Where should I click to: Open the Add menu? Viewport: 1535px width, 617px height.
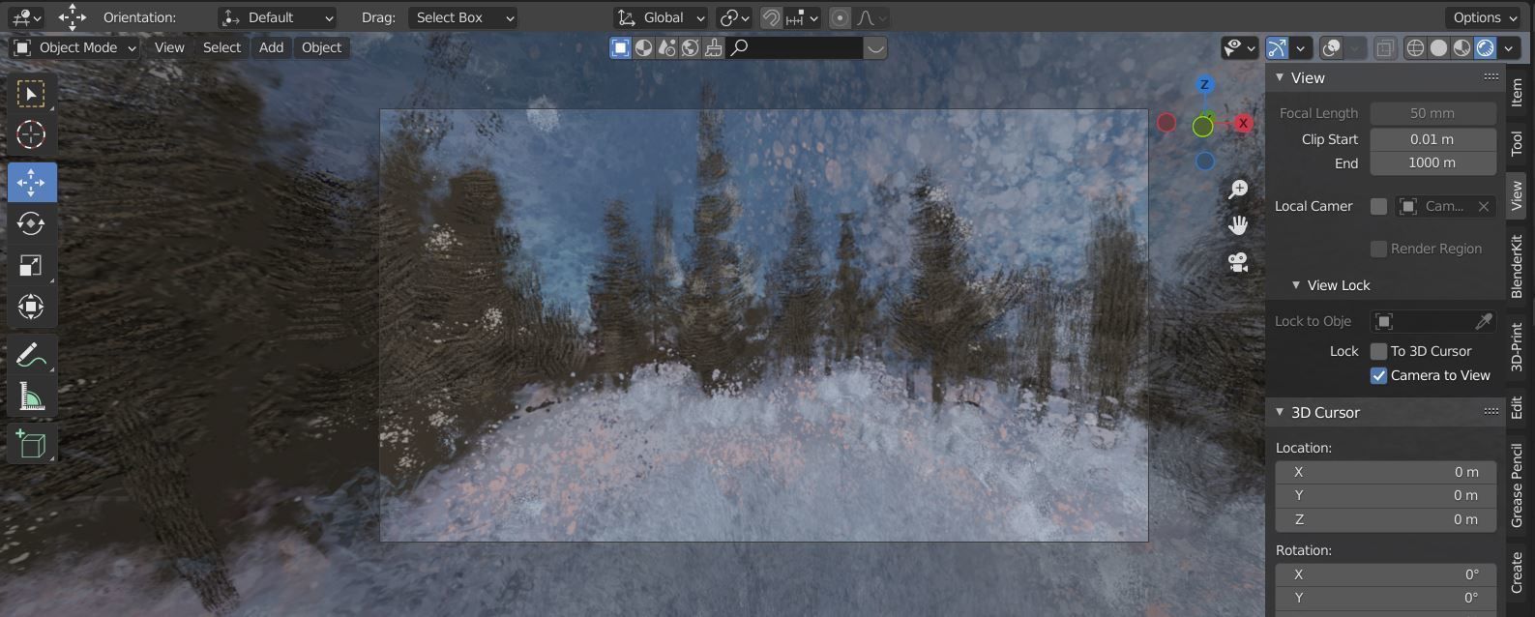click(271, 47)
